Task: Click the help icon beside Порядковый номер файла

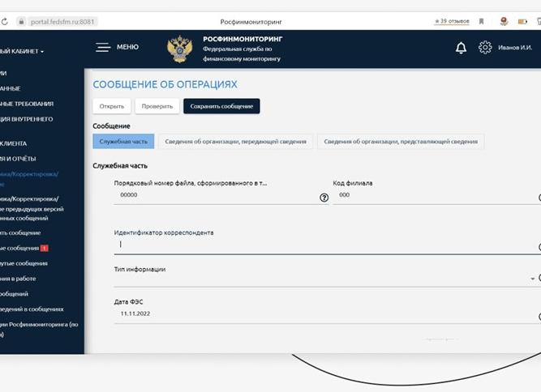Action: 324,198
